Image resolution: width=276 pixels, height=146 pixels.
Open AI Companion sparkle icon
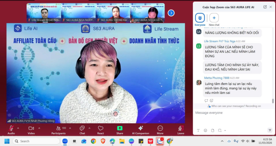point(140,128)
